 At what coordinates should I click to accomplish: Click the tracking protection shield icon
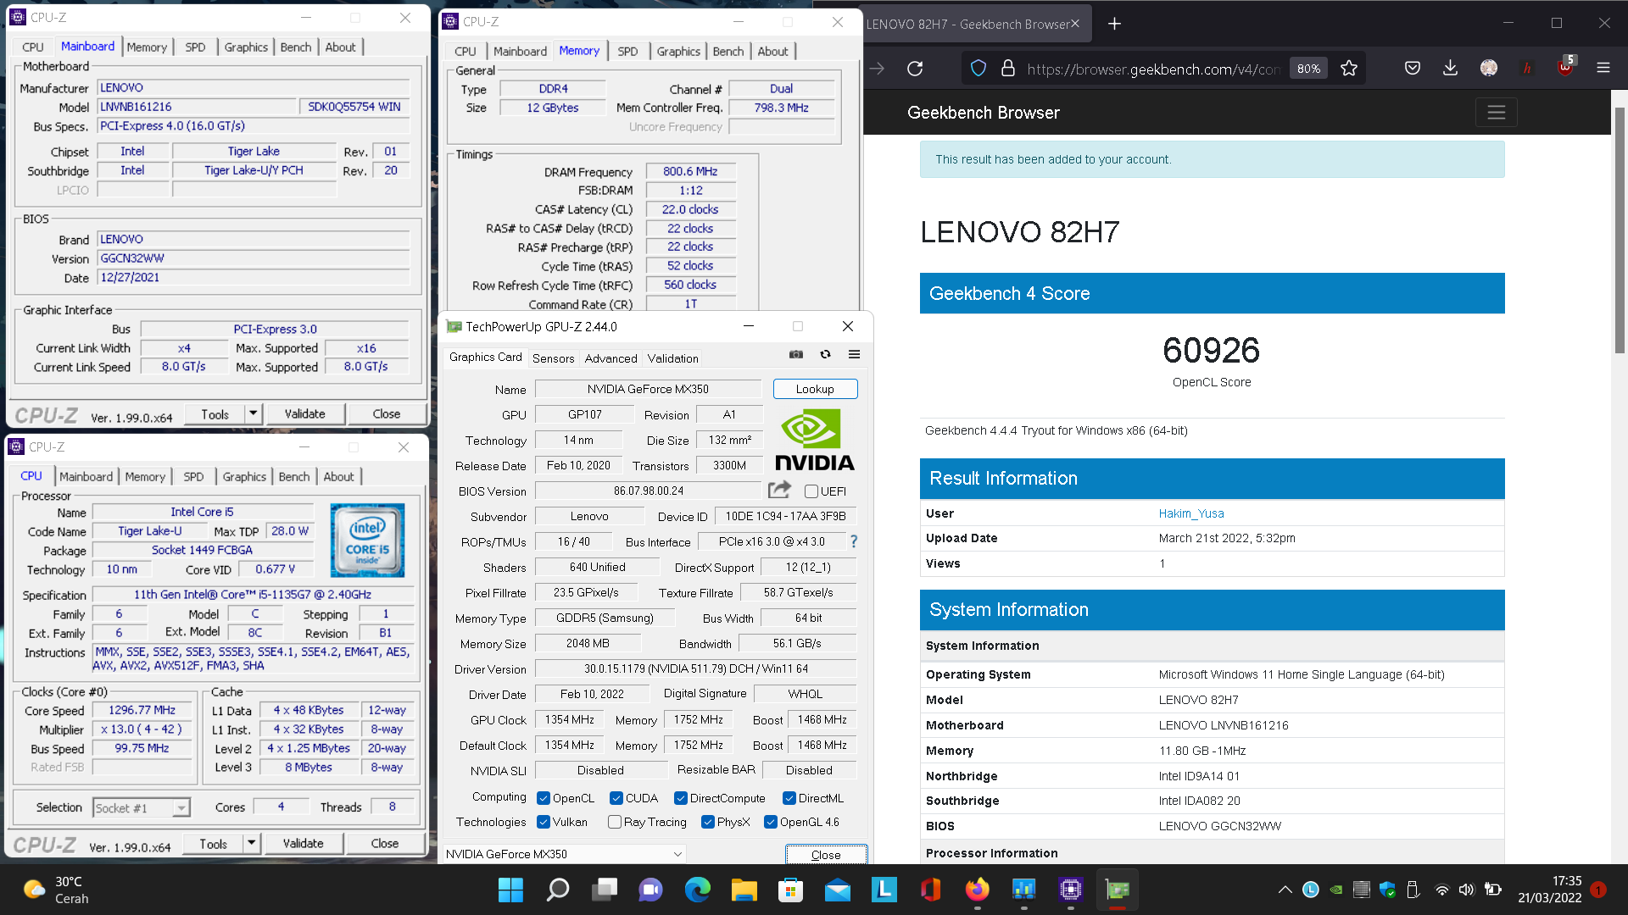978,69
